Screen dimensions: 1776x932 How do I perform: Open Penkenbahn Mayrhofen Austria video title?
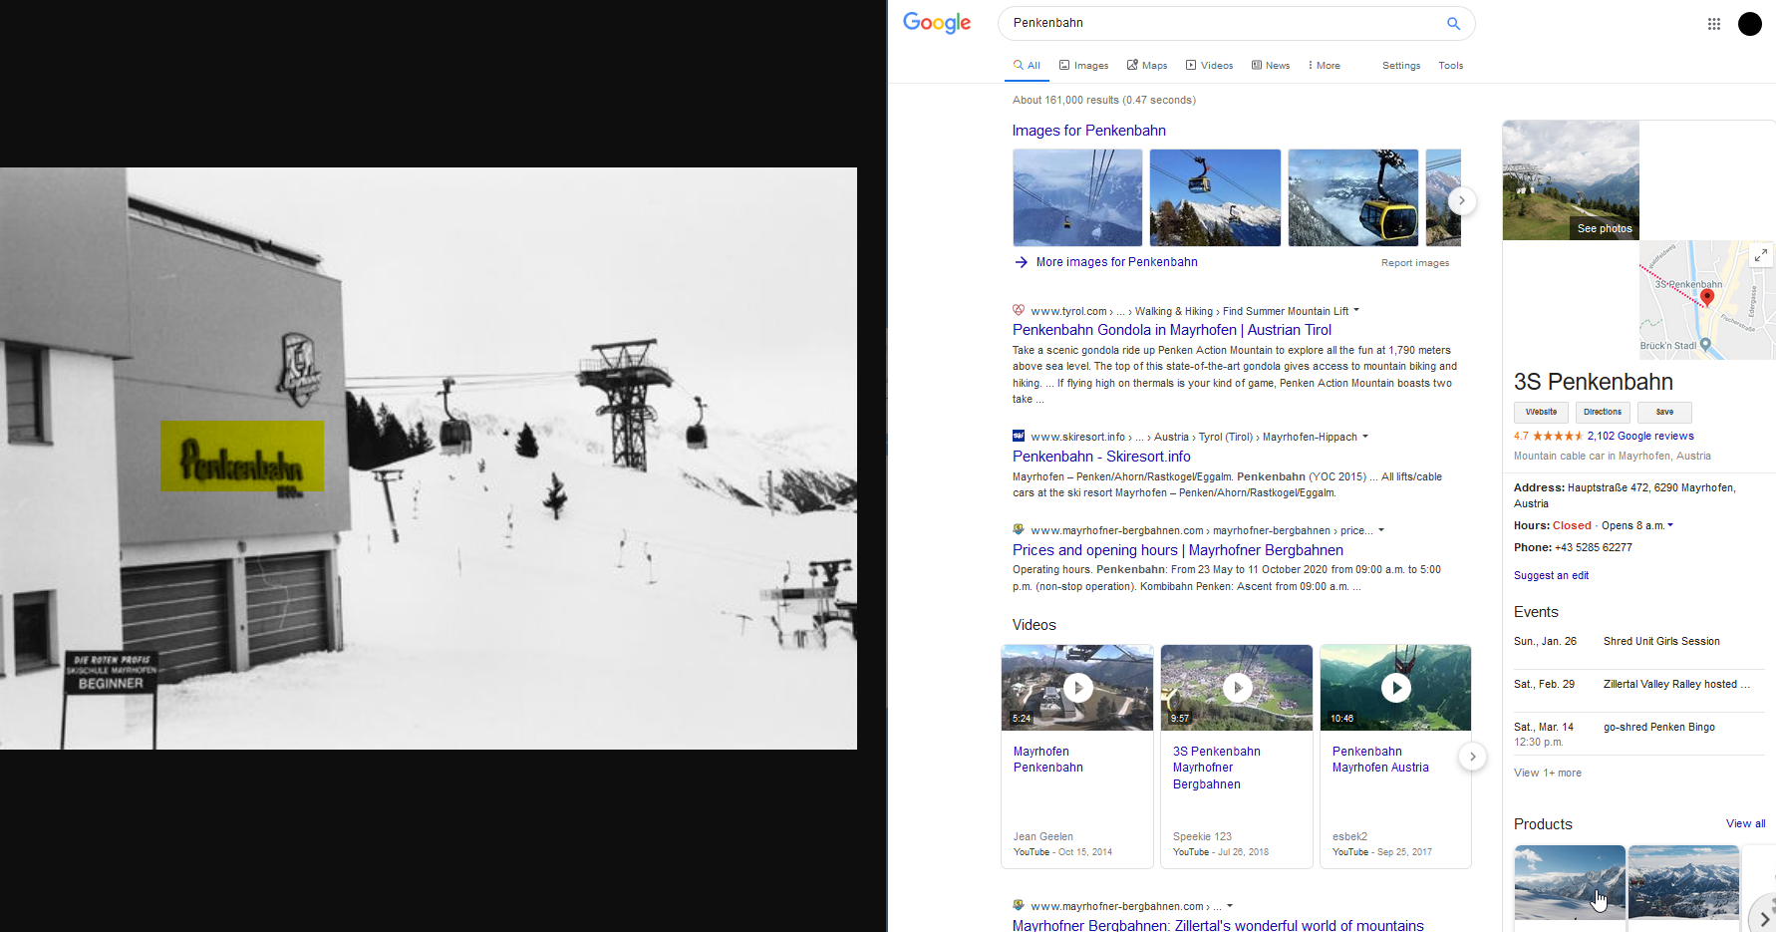pos(1380,760)
